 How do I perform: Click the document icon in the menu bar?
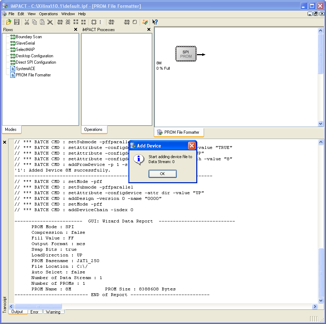(x=4, y=14)
